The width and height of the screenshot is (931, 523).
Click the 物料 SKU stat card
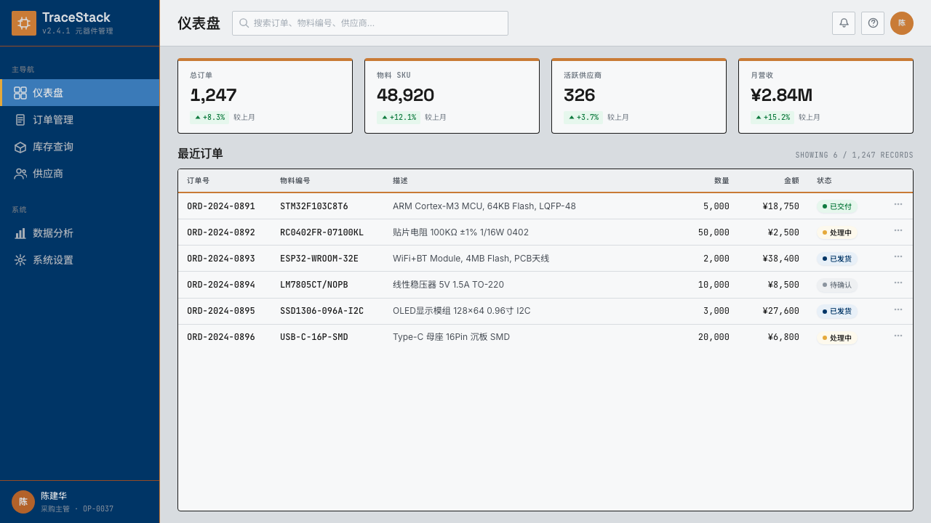click(x=452, y=96)
